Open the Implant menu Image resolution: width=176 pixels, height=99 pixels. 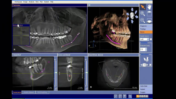pos(46,2)
